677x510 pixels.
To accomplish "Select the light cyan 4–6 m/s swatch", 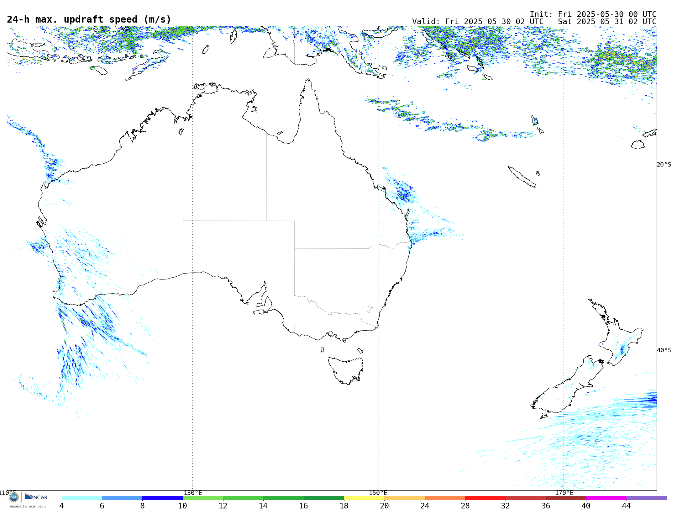I will [x=82, y=498].
